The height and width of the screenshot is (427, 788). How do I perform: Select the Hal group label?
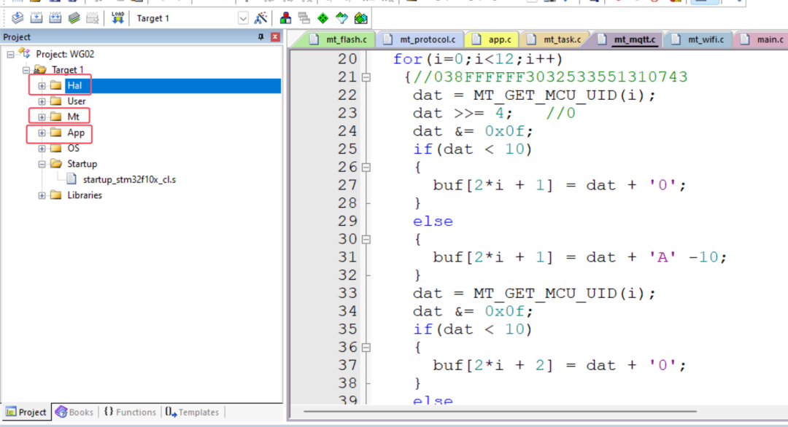[74, 86]
